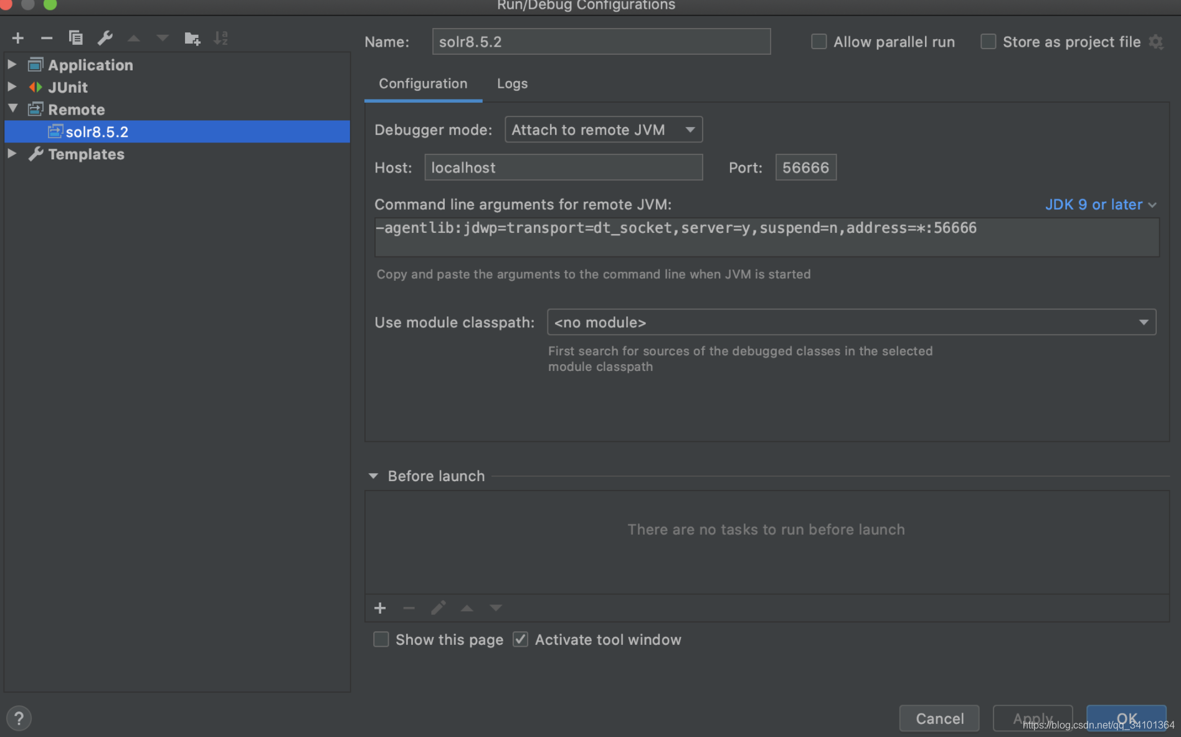Select the Remote tree label
Image resolution: width=1181 pixels, height=737 pixels.
coord(77,110)
